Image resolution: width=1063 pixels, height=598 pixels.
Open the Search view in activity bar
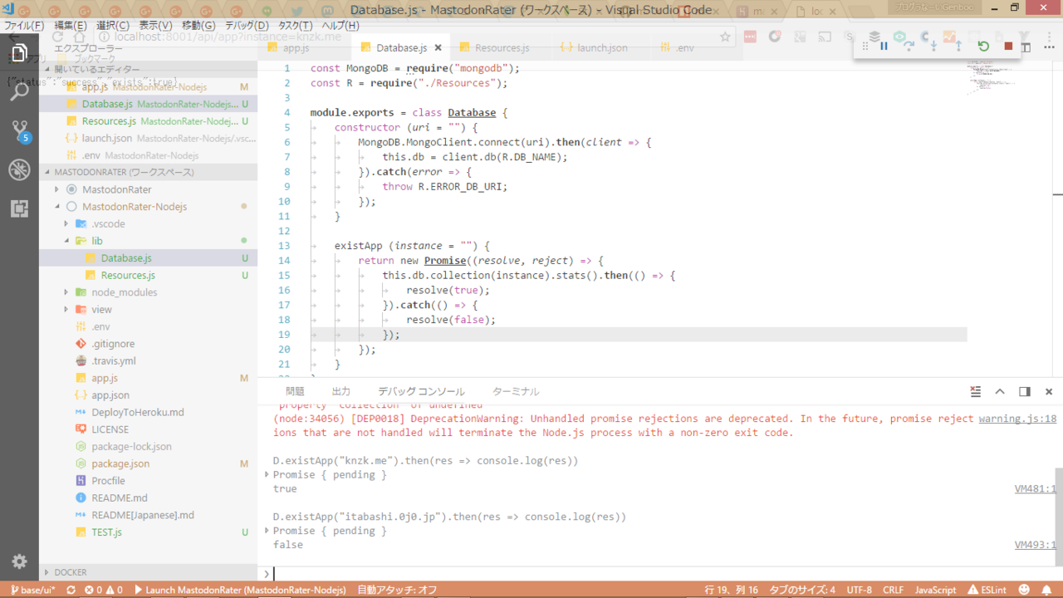point(19,91)
